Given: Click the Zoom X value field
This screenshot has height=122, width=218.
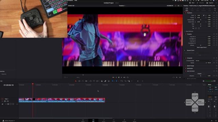Looking at the screenshot, I should pyautogui.click(x=199, y=15).
